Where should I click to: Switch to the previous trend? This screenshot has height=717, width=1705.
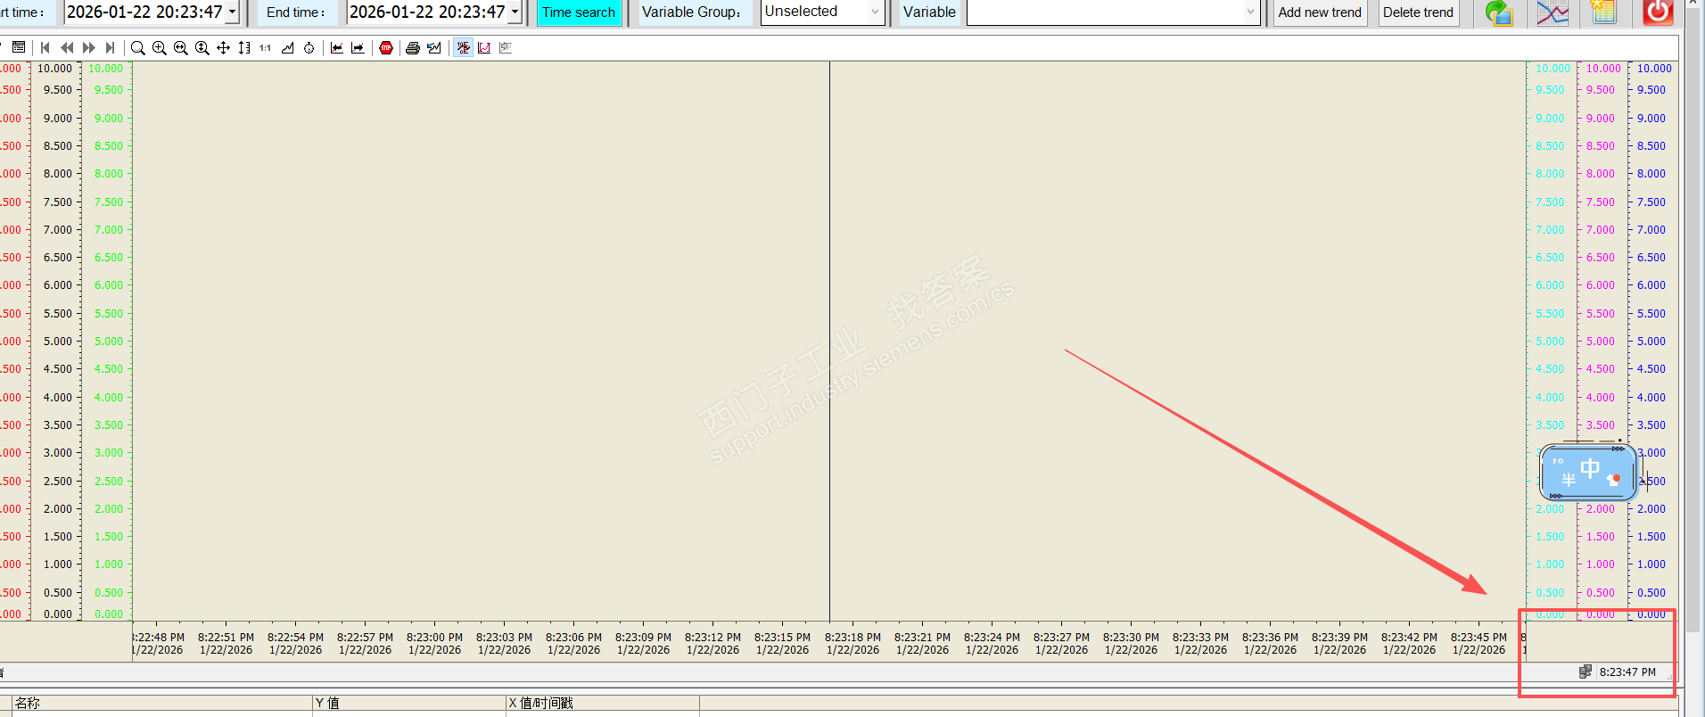point(336,47)
